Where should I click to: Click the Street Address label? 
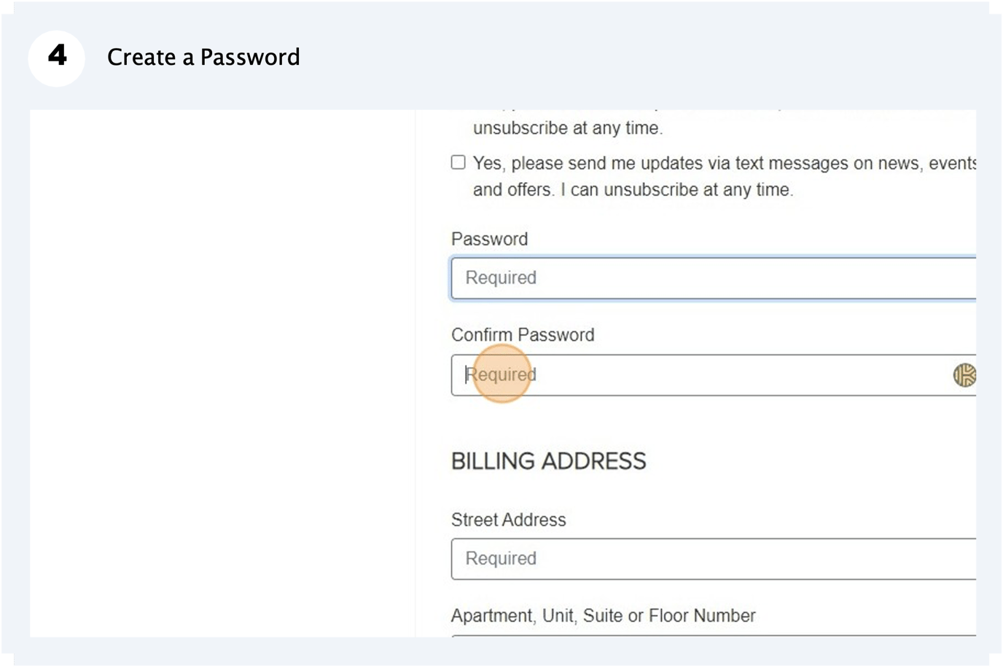[508, 519]
